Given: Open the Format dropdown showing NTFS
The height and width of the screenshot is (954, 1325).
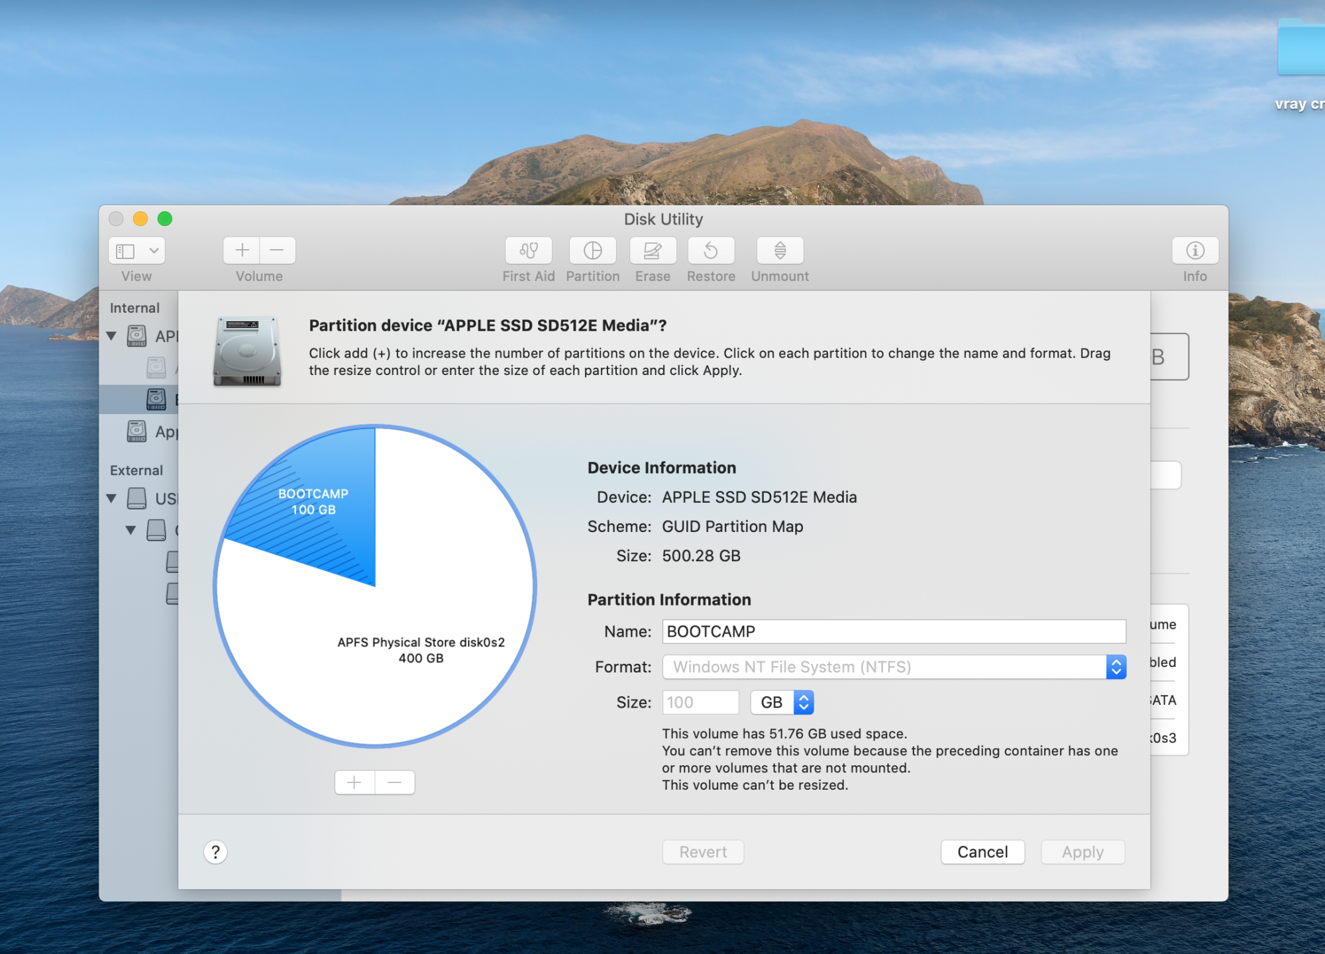Looking at the screenshot, I should click(x=894, y=666).
